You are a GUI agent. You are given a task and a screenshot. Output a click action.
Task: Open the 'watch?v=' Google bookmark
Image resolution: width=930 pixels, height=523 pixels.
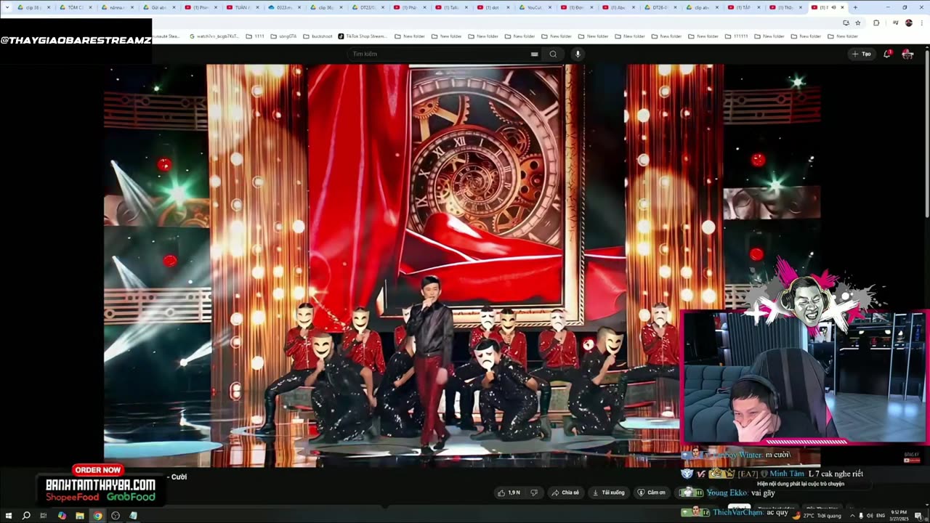point(215,36)
